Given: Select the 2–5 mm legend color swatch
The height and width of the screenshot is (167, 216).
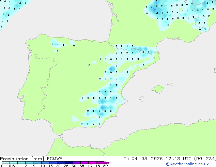Looking at the screenshot, I should coord(29,163).
